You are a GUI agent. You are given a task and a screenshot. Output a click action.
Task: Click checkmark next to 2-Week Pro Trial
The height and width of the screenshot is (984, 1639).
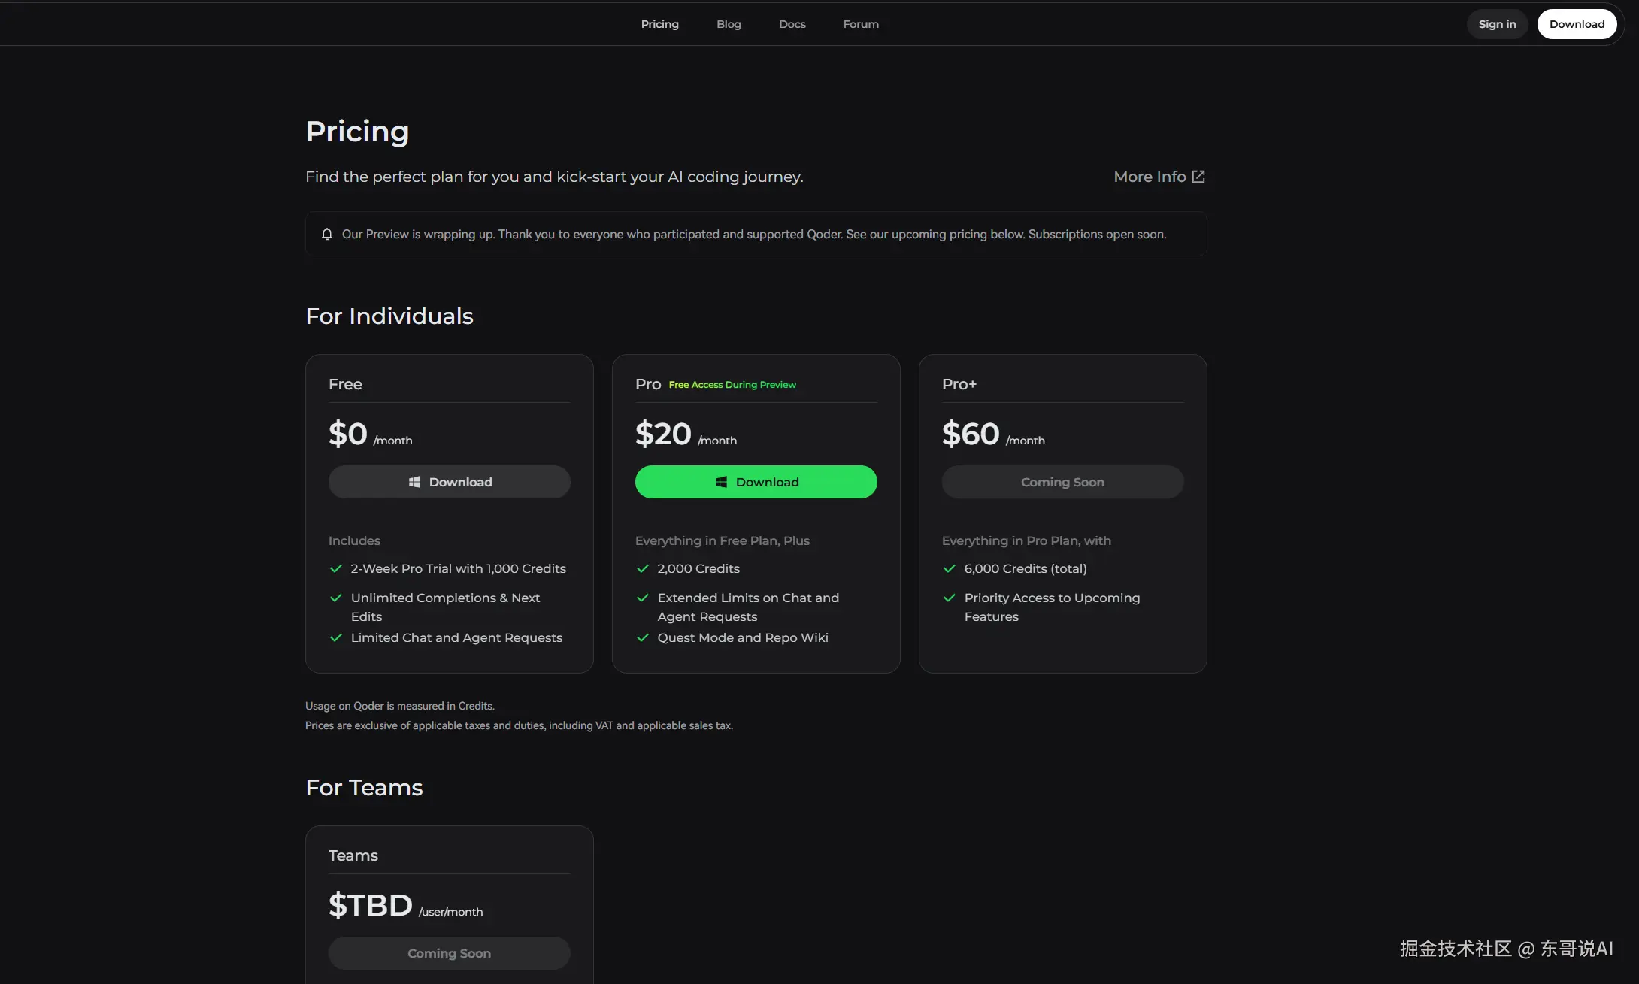[336, 569]
